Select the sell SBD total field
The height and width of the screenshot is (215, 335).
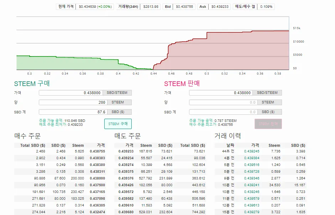pyautogui.click(x=223, y=112)
